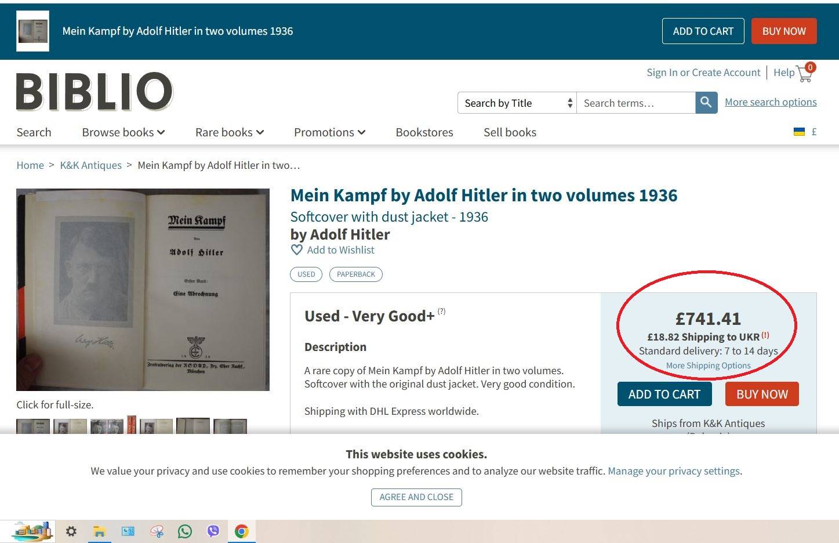Screen dimensions: 839x543
Task: Click the 'by Adolf Hitler' author line
Action: pyautogui.click(x=340, y=234)
